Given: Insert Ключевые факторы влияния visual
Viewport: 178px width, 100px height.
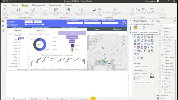Looking at the screenshot, I should [56, 12].
